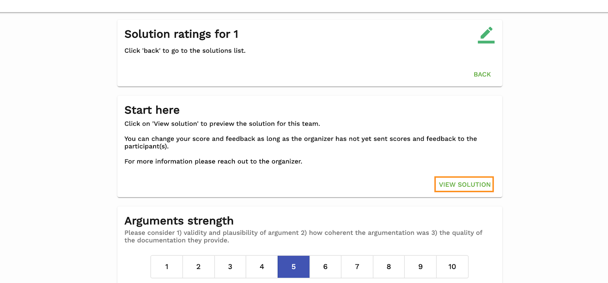The height and width of the screenshot is (283, 608).
Task: Rate arguments strength as 10
Action: [x=452, y=267]
